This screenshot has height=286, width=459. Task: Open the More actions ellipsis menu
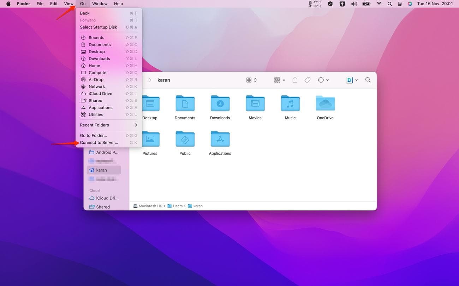tap(321, 80)
